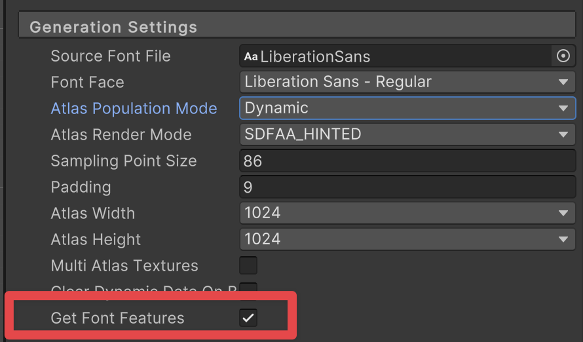Image resolution: width=583 pixels, height=342 pixels.
Task: Open the Atlas Population Mode dropdown
Action: 407,108
